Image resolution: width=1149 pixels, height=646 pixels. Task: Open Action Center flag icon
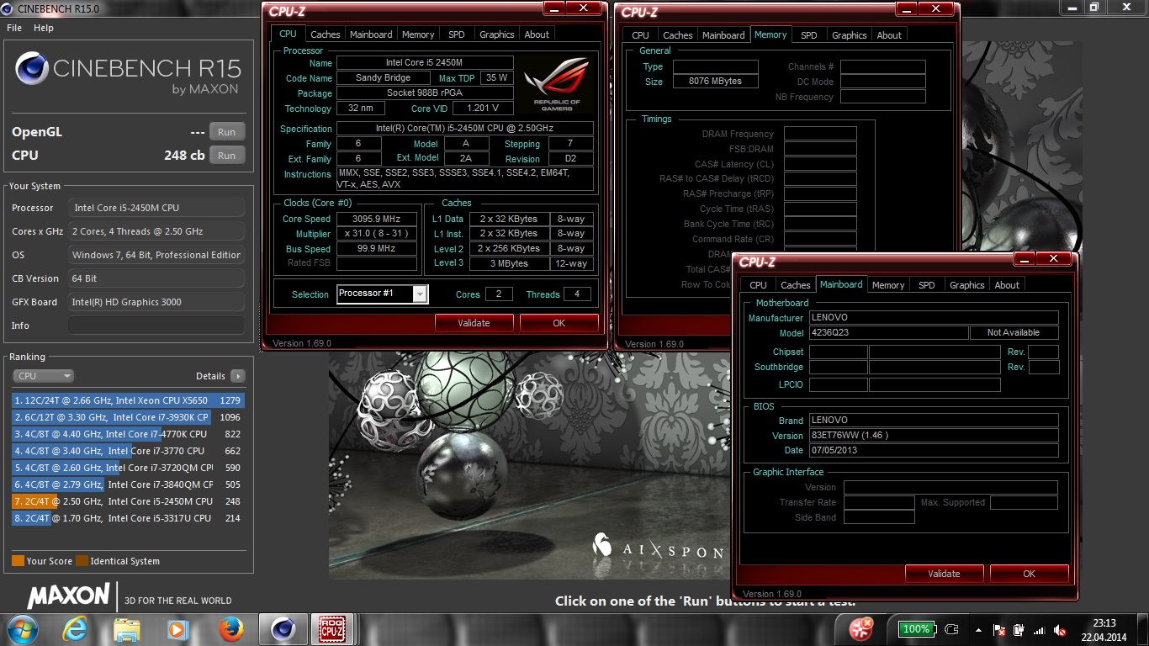[x=1000, y=629]
